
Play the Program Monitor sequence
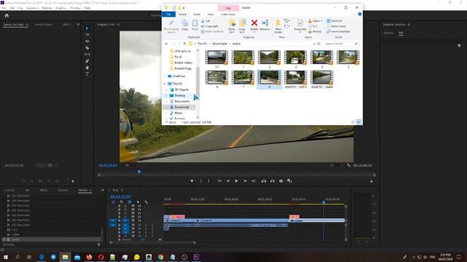pos(236,181)
